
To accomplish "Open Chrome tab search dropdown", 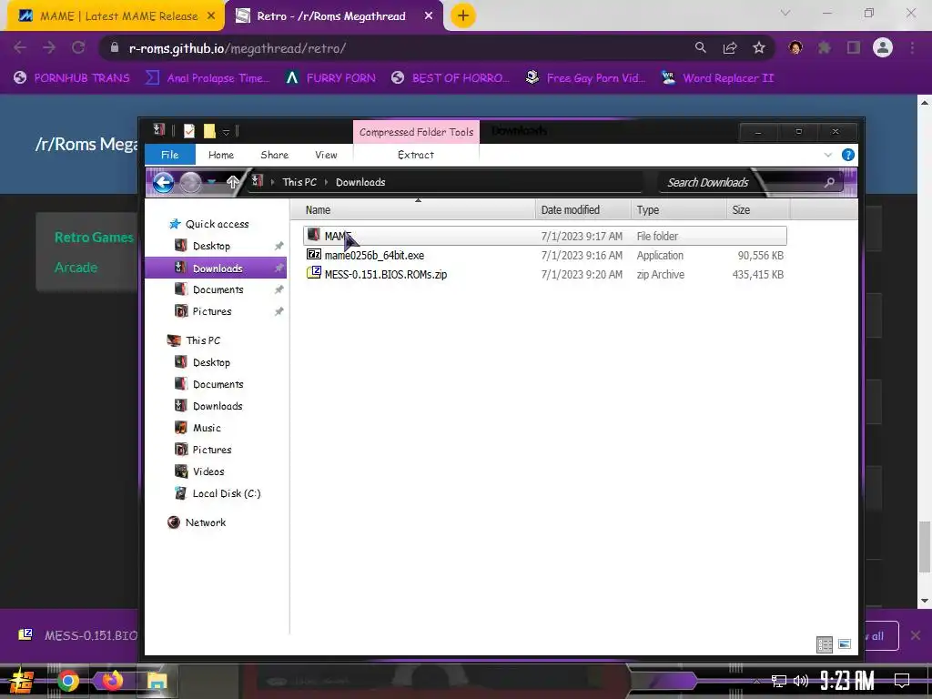I will 785,13.
